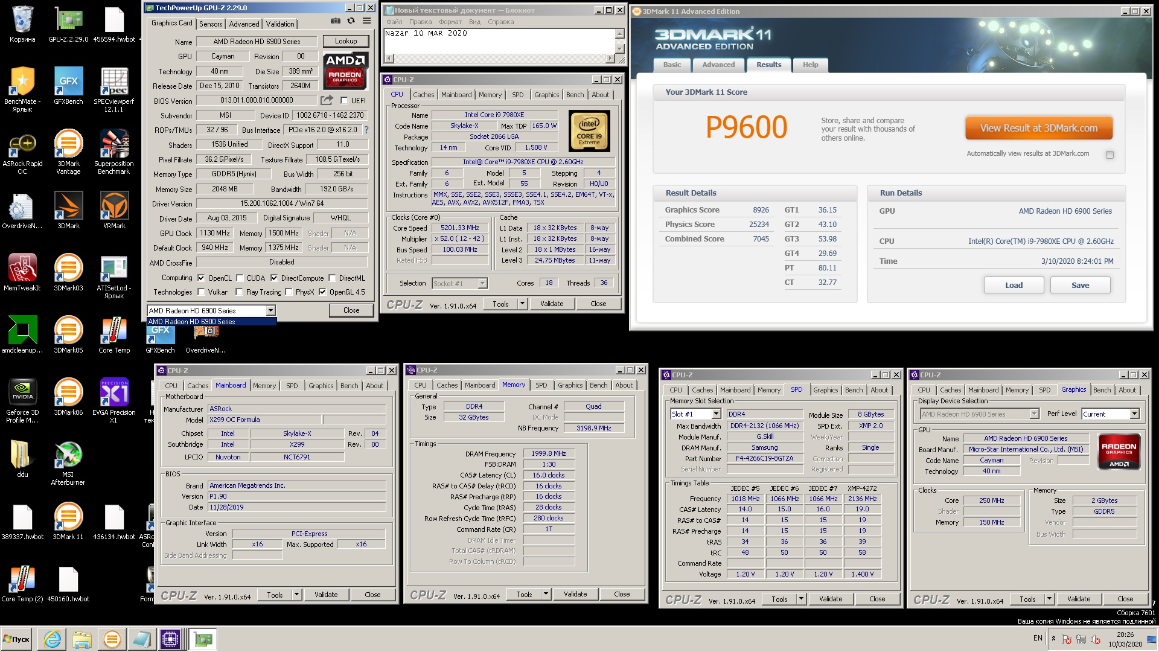Click View Result at 3DMark.com button
Image resolution: width=1159 pixels, height=652 pixels.
[1038, 128]
